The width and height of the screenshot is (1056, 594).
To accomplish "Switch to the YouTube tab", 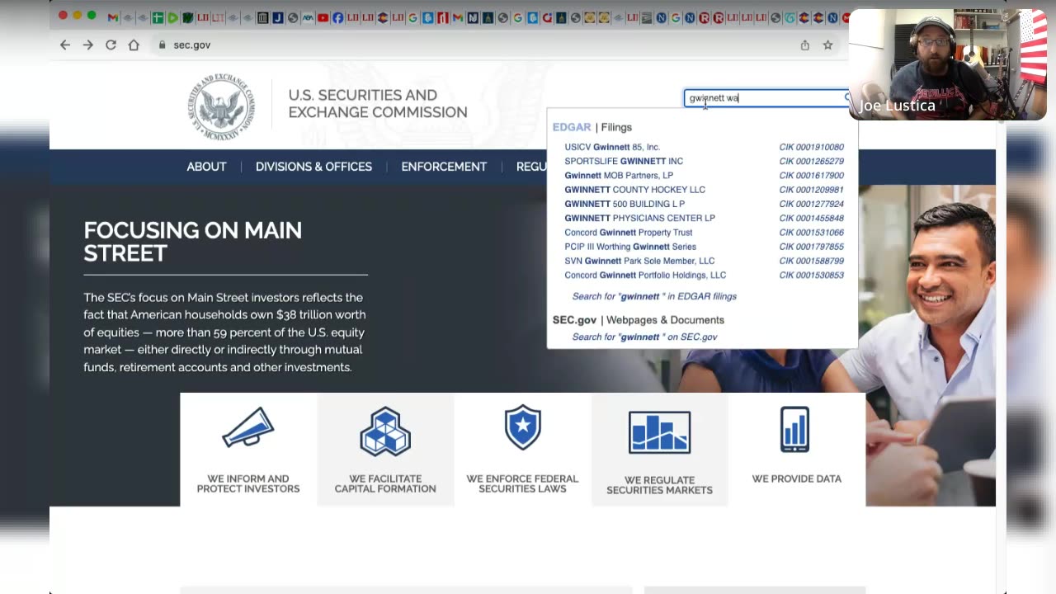I will [x=323, y=17].
